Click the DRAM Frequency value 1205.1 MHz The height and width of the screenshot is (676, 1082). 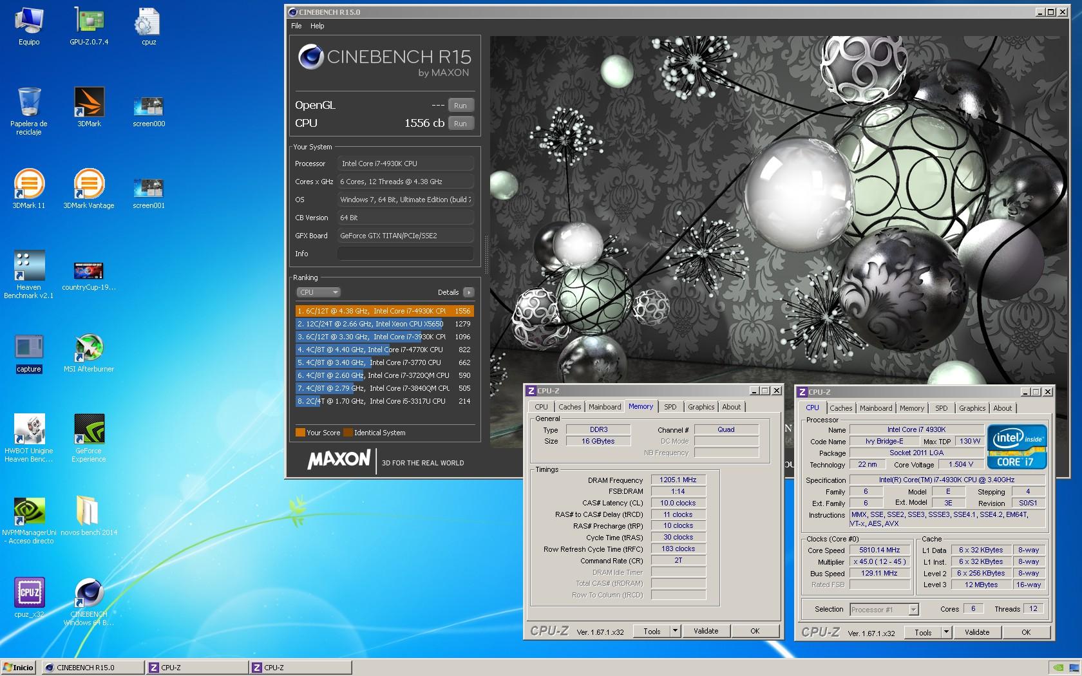678,480
